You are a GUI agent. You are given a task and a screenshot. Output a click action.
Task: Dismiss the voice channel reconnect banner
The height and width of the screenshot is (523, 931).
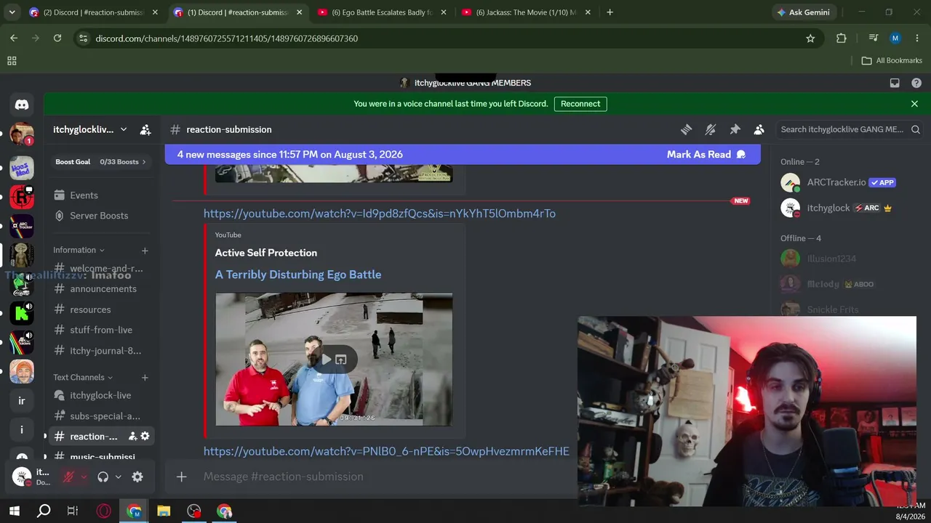[x=914, y=104]
